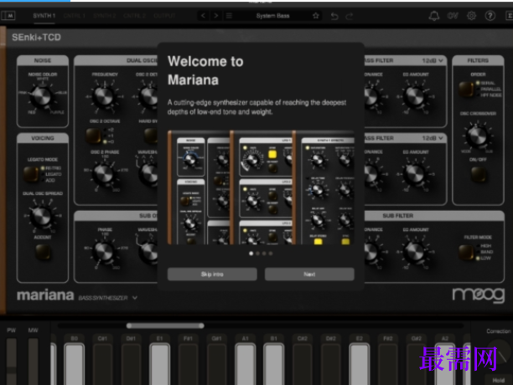This screenshot has height=385, width=513.
Task: Click the Noise Color knob
Action: tap(42, 95)
